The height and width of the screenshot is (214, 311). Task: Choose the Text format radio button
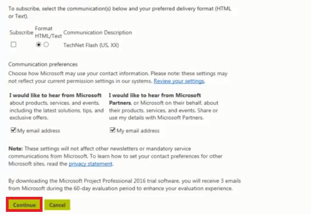[46, 45]
